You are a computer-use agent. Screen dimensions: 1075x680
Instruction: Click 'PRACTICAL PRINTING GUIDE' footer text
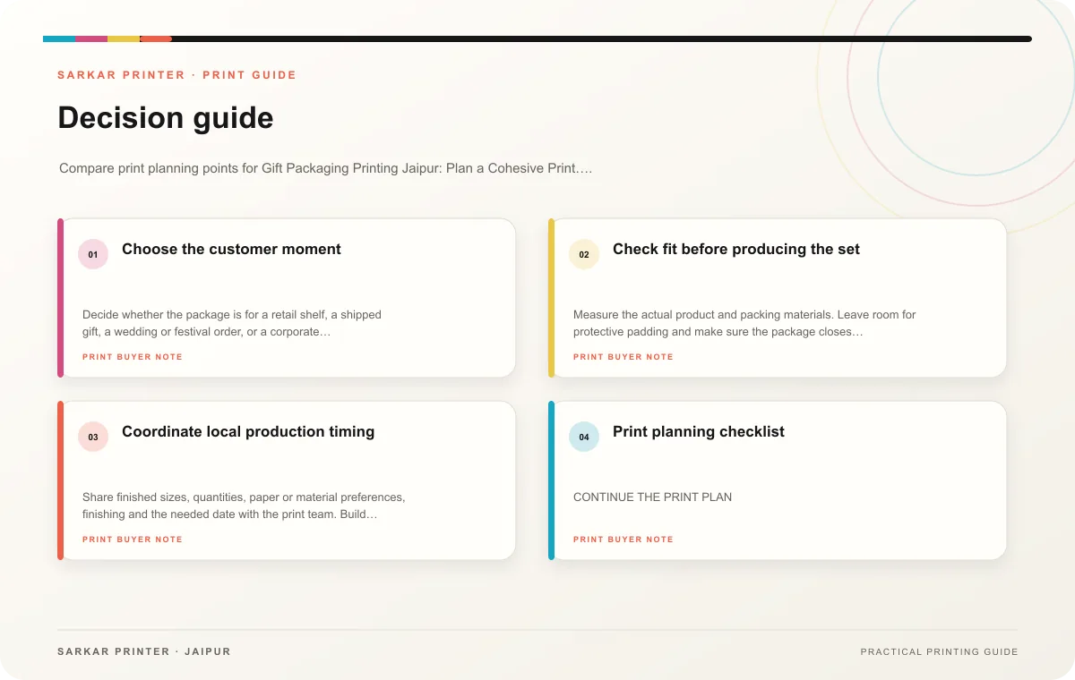click(939, 652)
